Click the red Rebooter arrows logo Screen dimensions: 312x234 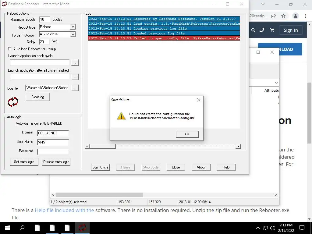coord(13,102)
